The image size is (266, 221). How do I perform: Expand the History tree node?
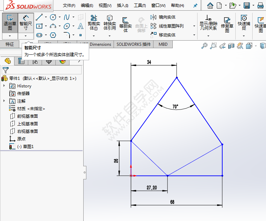(x=4, y=86)
